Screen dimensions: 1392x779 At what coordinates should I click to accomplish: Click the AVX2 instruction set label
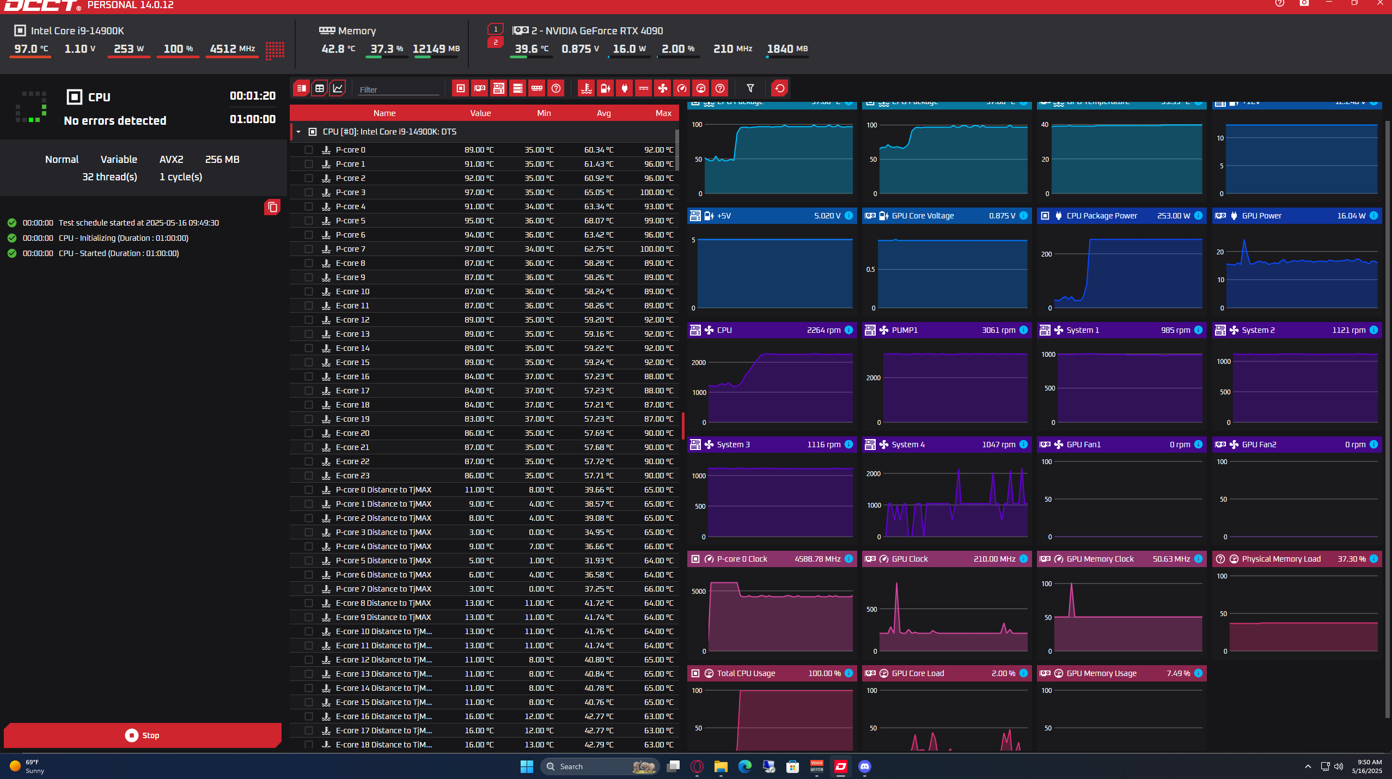coord(171,160)
